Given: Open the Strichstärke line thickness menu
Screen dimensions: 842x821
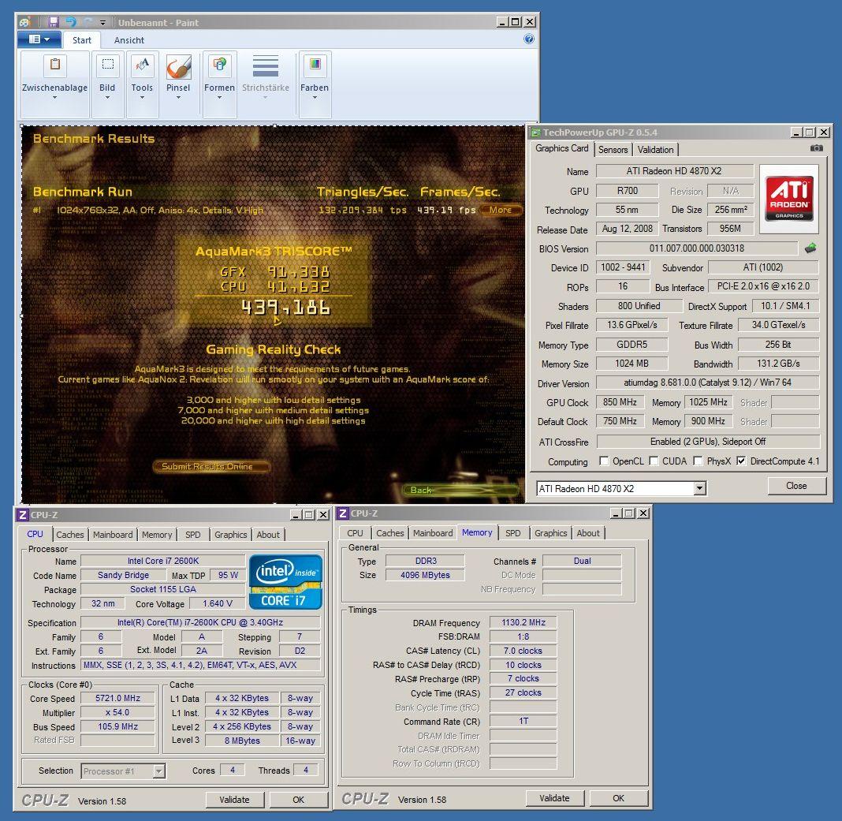Looking at the screenshot, I should point(265,78).
